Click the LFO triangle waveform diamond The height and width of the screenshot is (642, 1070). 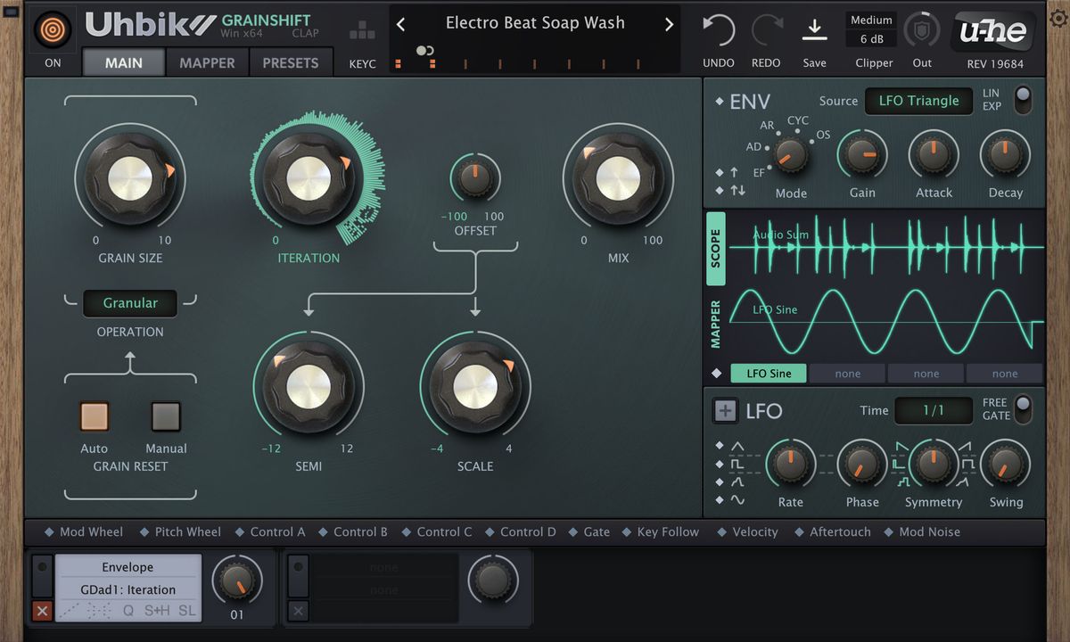720,446
